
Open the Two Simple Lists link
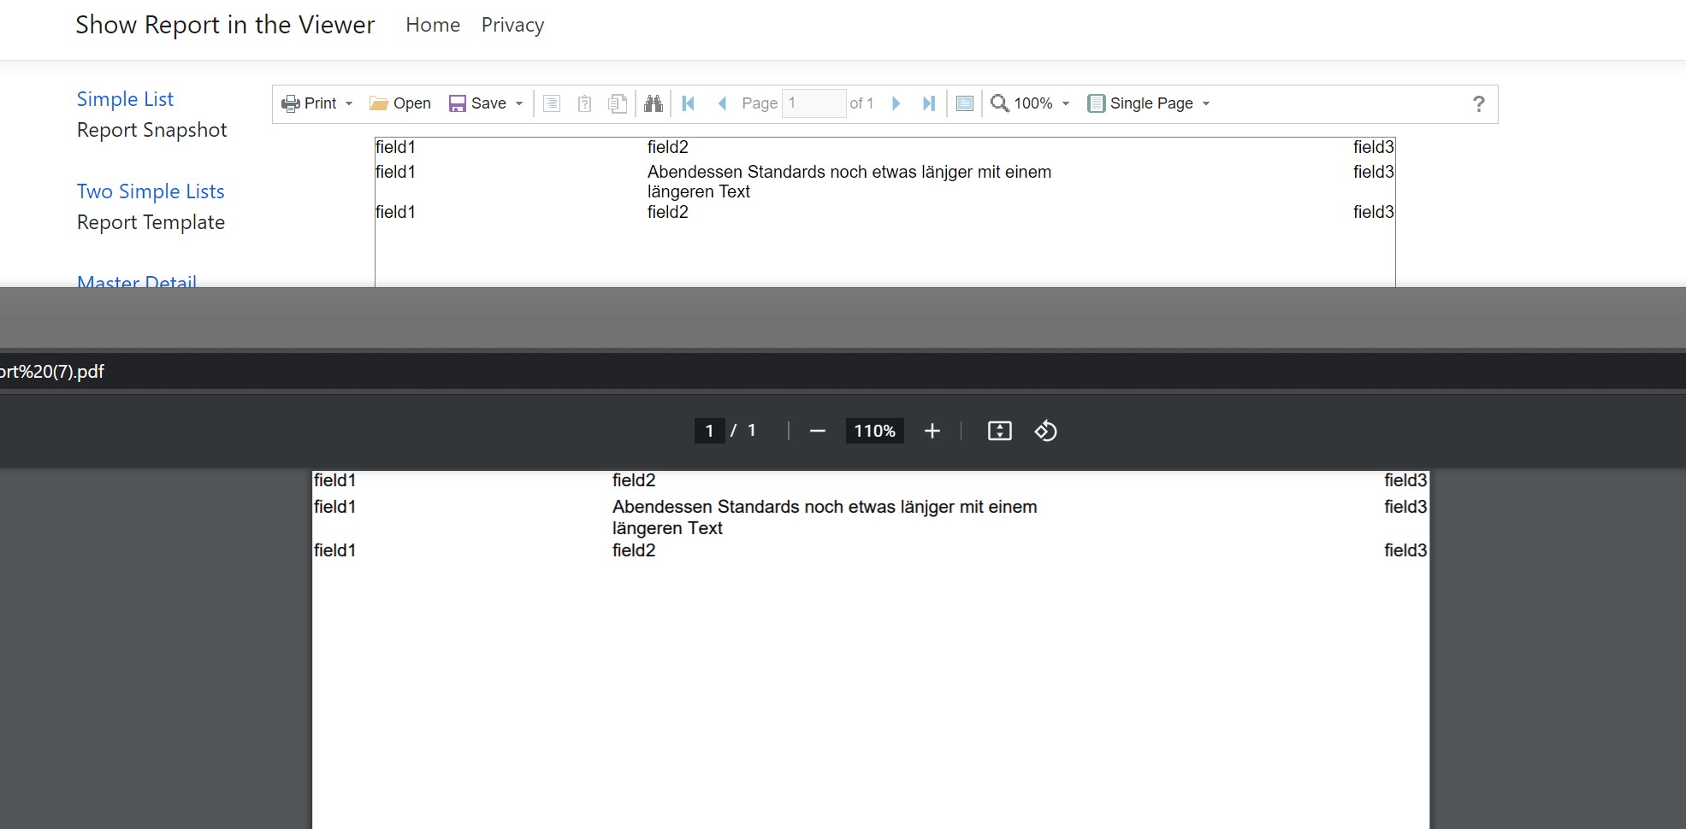[151, 191]
